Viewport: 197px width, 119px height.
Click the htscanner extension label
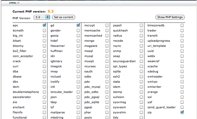[x=58, y=46]
